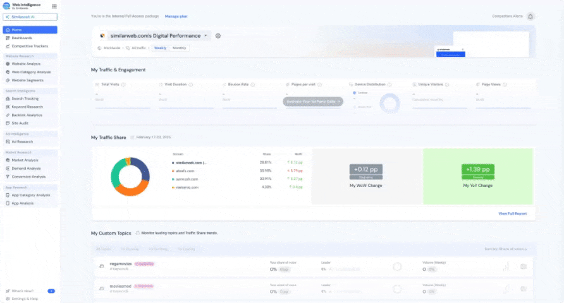Open settings gear beside Digital Performance title
The width and height of the screenshot is (564, 303).
click(x=218, y=36)
